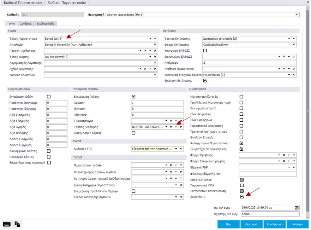Enable the Υπογραφή ΕΑΦΔΣΣ checkbox

205,51
